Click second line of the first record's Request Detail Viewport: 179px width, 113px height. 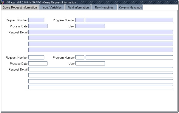point(101,38)
